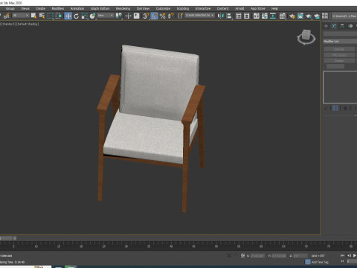Switch to the Create command panel tab
The width and height of the screenshot is (357, 268).
click(326, 26)
